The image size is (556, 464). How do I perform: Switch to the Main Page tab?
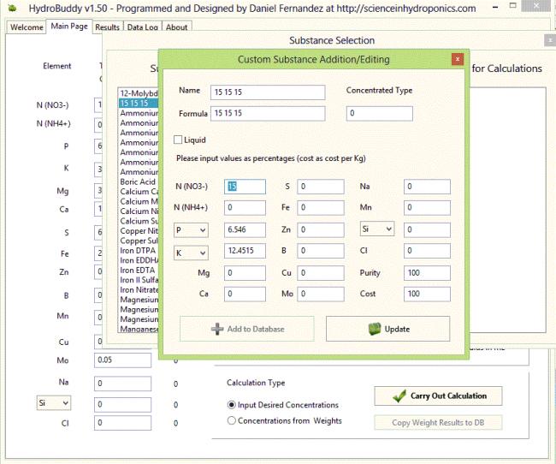[x=69, y=27]
